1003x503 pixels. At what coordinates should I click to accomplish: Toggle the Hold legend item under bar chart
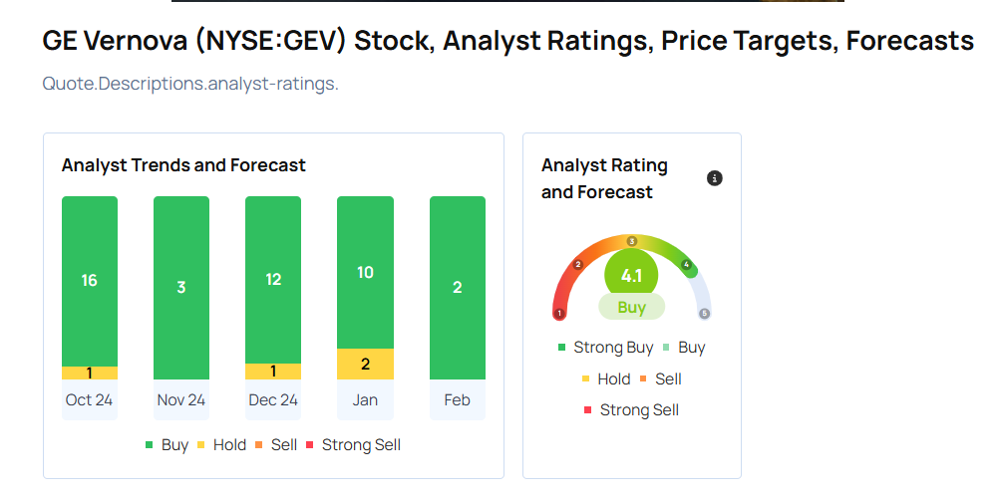(x=220, y=445)
